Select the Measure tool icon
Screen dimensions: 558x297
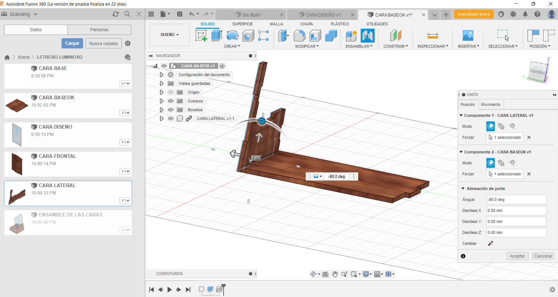coord(432,36)
